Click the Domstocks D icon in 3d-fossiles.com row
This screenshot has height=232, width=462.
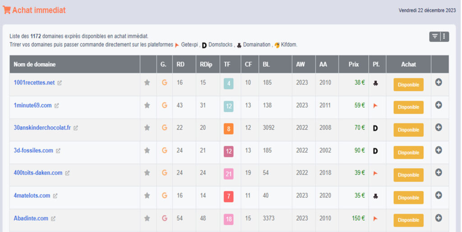coord(375,151)
